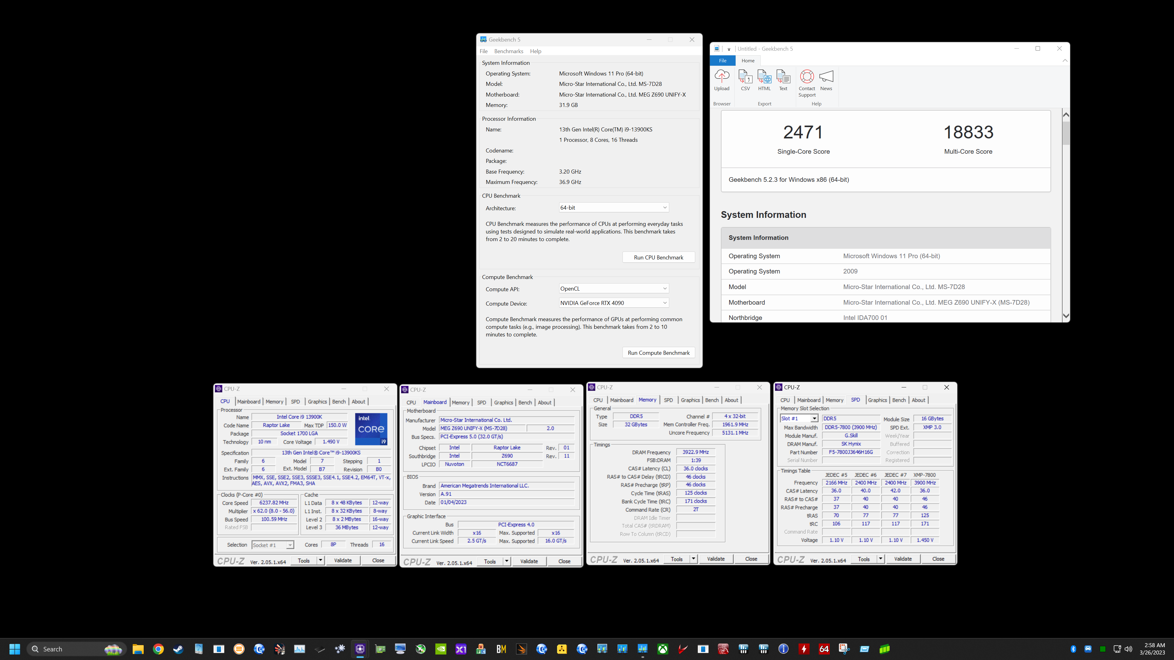
Task: Switch to SPD tab in Memory window
Action: [668, 400]
